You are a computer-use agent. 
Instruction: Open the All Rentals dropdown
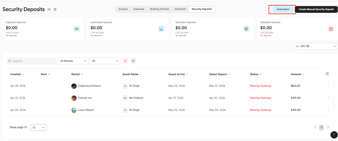73,61
